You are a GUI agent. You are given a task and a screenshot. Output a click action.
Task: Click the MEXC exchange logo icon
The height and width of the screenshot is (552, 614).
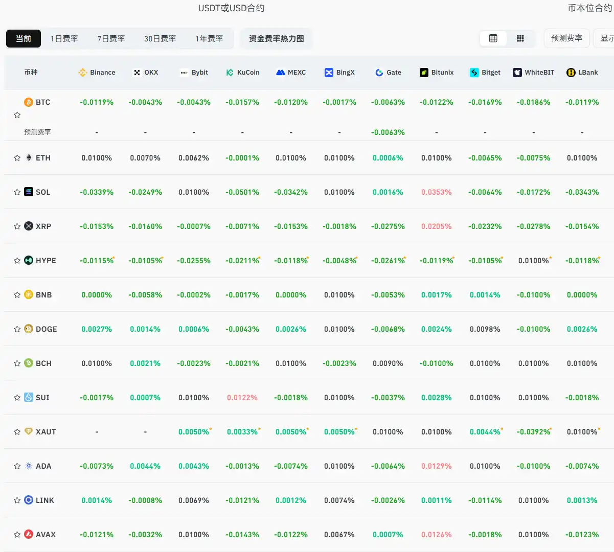tap(280, 73)
